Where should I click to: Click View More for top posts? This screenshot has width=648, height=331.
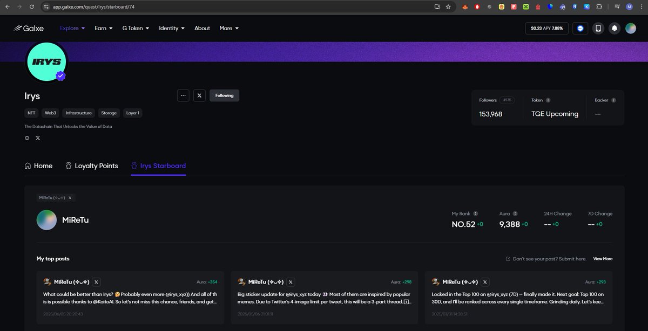pos(603,259)
